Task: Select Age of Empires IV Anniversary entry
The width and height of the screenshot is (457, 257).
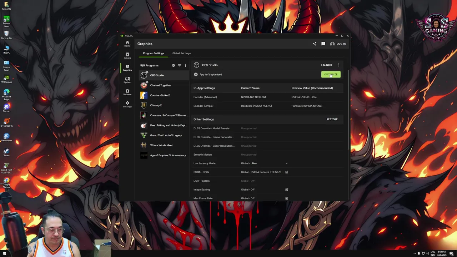Action: pos(164,155)
